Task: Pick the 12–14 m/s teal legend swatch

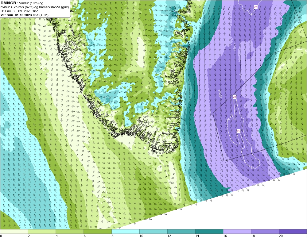Action: click(x=181, y=232)
